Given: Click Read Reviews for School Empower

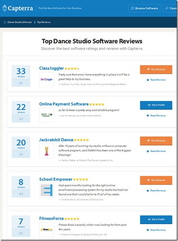Looking at the screenshot, I should coord(156,191).
